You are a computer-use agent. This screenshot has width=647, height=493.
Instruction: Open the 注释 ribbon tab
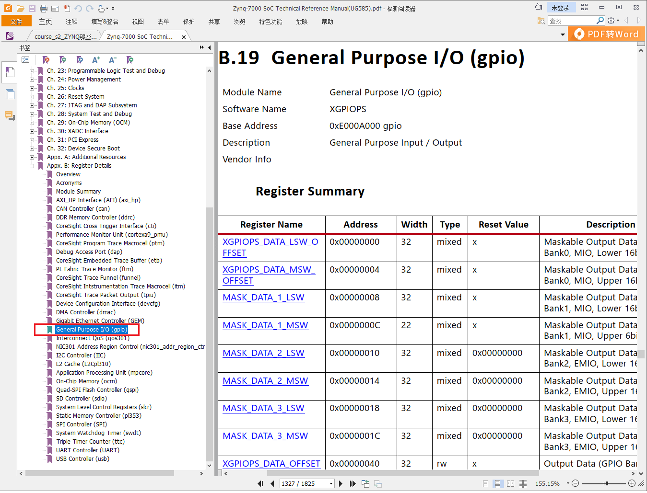click(72, 22)
